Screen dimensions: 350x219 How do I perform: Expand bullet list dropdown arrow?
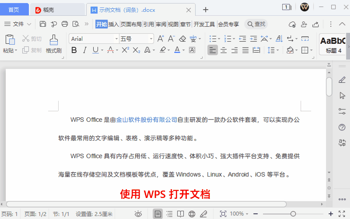pyautogui.click(x=219, y=39)
